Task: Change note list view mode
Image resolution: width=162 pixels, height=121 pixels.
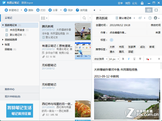Action: tap(44, 18)
